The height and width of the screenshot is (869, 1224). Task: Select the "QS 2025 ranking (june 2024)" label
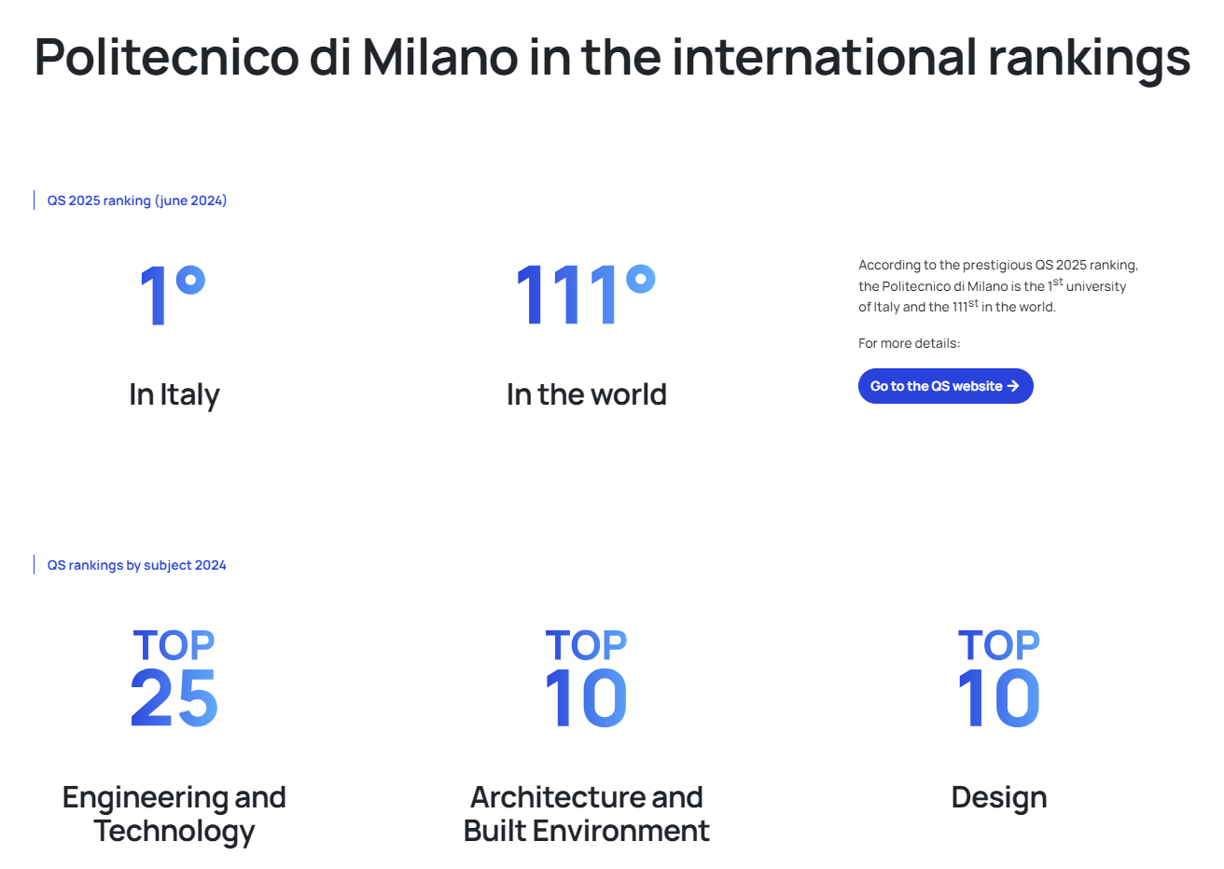137,200
